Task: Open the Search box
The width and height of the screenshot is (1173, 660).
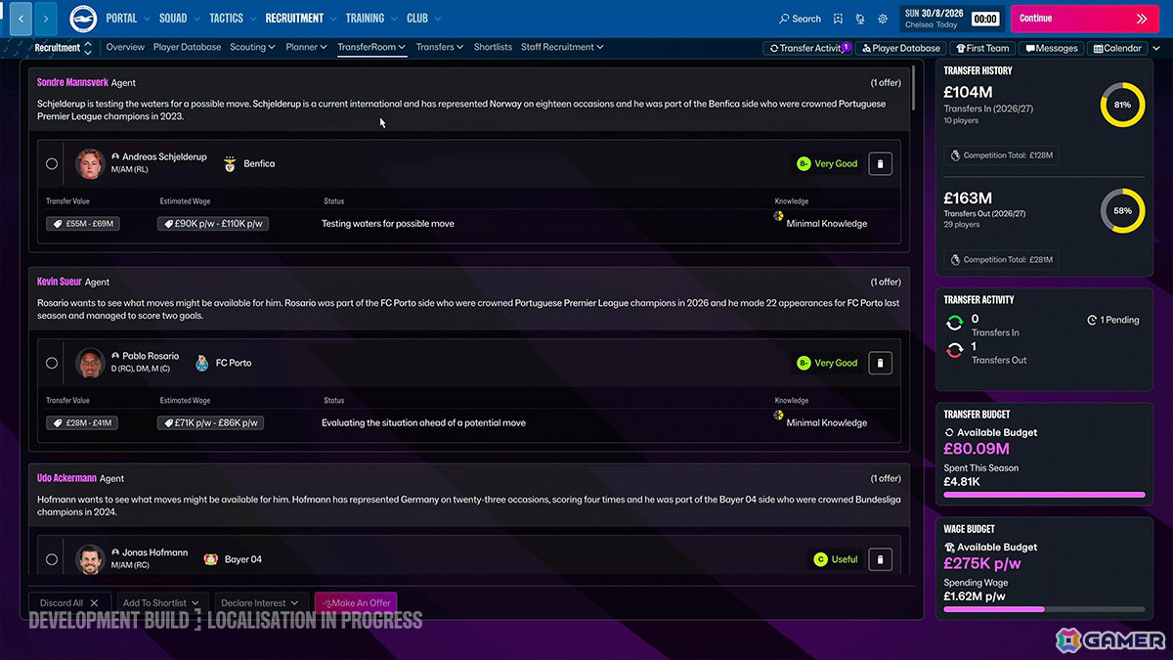Action: pyautogui.click(x=800, y=19)
